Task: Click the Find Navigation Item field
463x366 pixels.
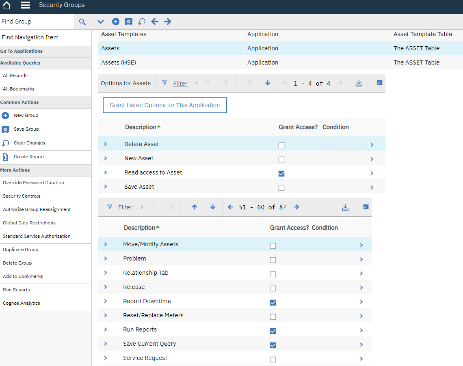Action: pos(45,37)
